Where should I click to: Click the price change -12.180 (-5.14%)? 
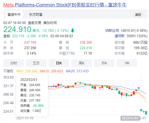click(55, 30)
